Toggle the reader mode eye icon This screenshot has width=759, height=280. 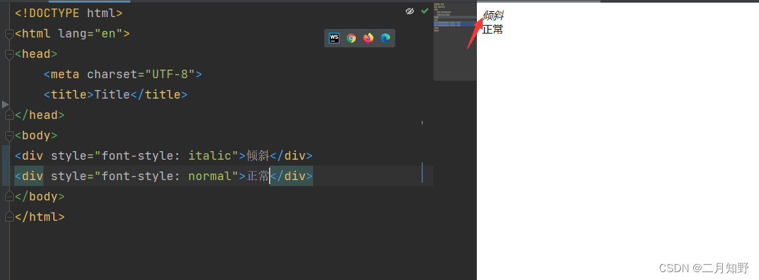410,11
